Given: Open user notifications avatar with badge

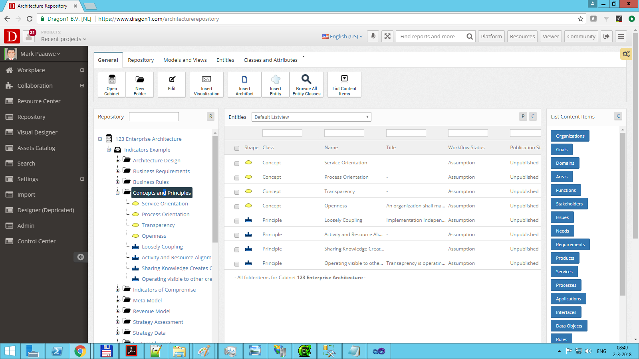Looking at the screenshot, I should (29, 36).
